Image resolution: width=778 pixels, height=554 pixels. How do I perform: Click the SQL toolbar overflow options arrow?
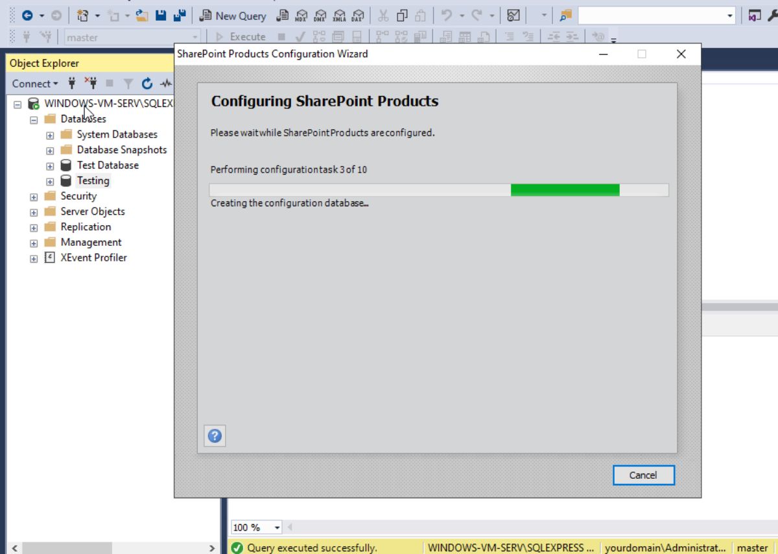(613, 40)
